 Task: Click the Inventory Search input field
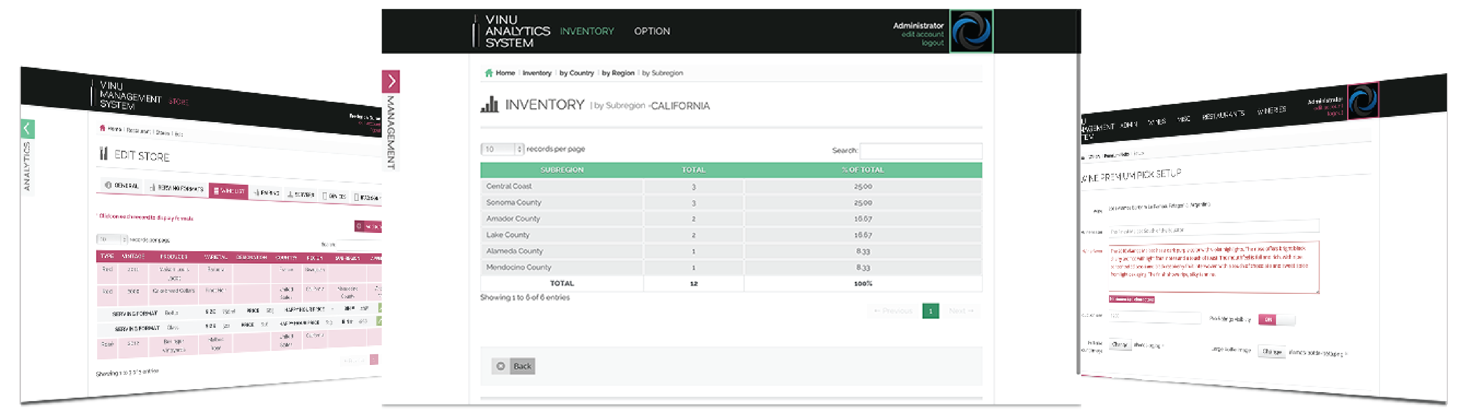(921, 151)
